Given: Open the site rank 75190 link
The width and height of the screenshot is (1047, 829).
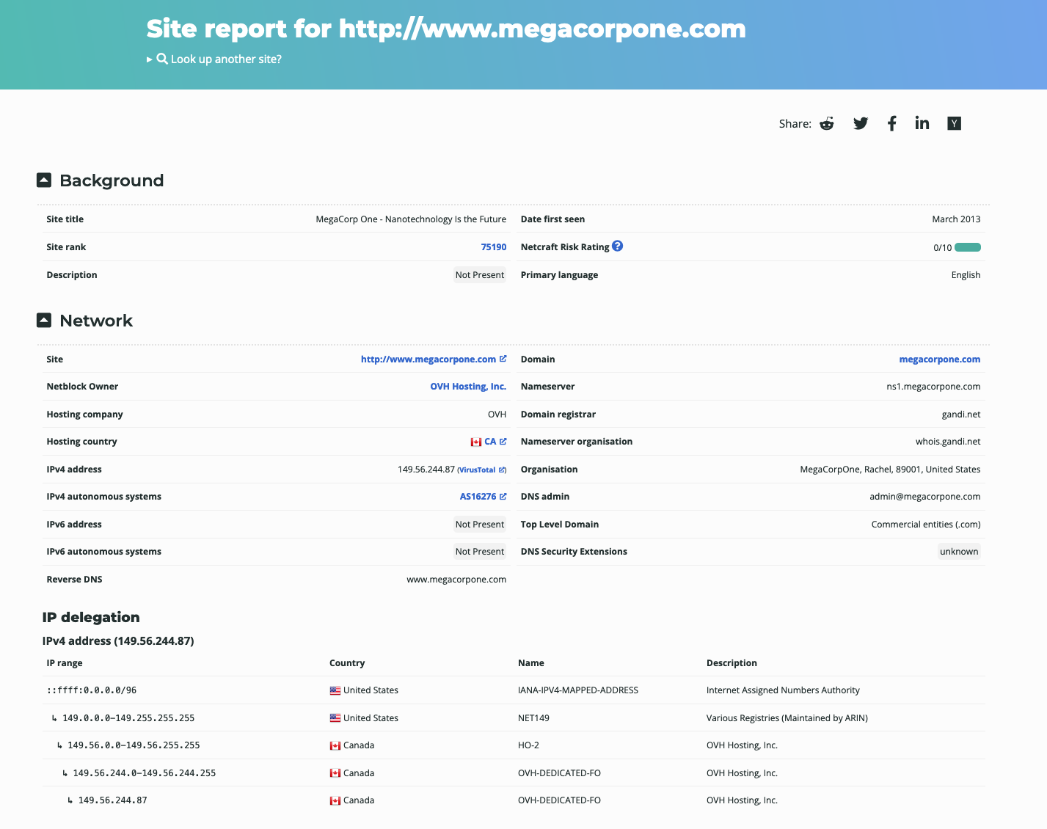Looking at the screenshot, I should [x=493, y=247].
